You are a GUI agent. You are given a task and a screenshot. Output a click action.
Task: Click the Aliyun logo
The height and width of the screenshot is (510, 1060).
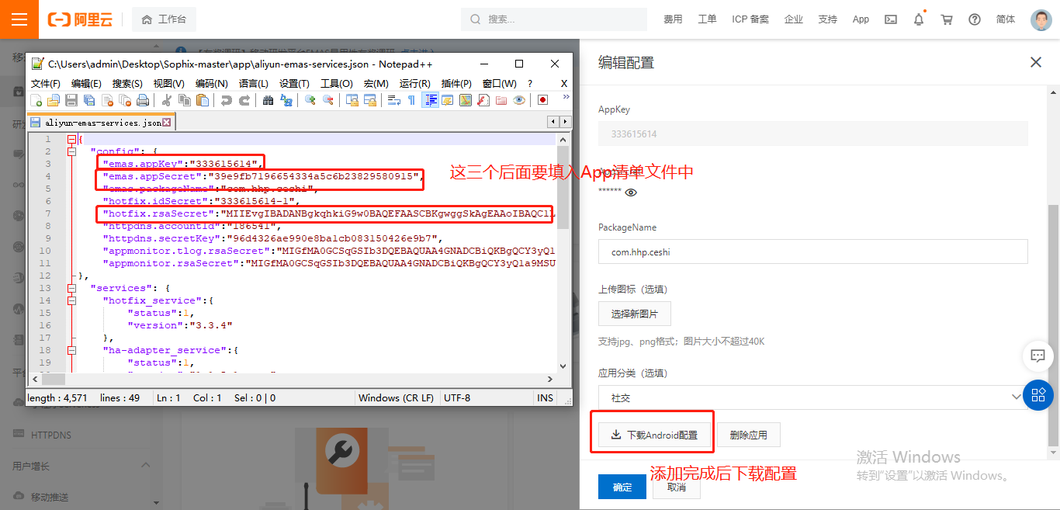(x=80, y=19)
